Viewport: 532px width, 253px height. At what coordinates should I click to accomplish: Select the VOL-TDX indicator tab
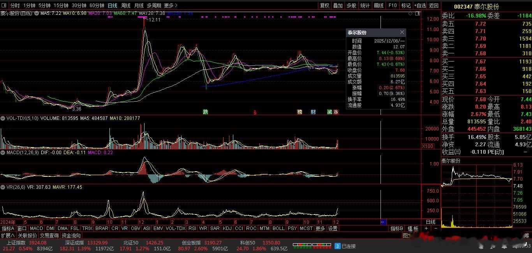[x=176, y=228]
